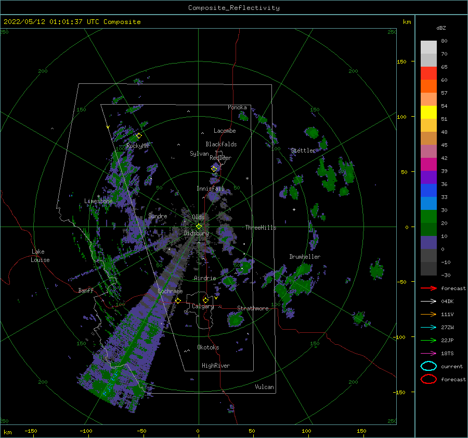Viewport: 468px width, 438px height.
Task: Click the green storm cell near Stettler
Action: click(312, 132)
